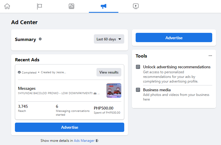Open the Hyundai promo ad thumbnail

pyautogui.click(x=114, y=90)
